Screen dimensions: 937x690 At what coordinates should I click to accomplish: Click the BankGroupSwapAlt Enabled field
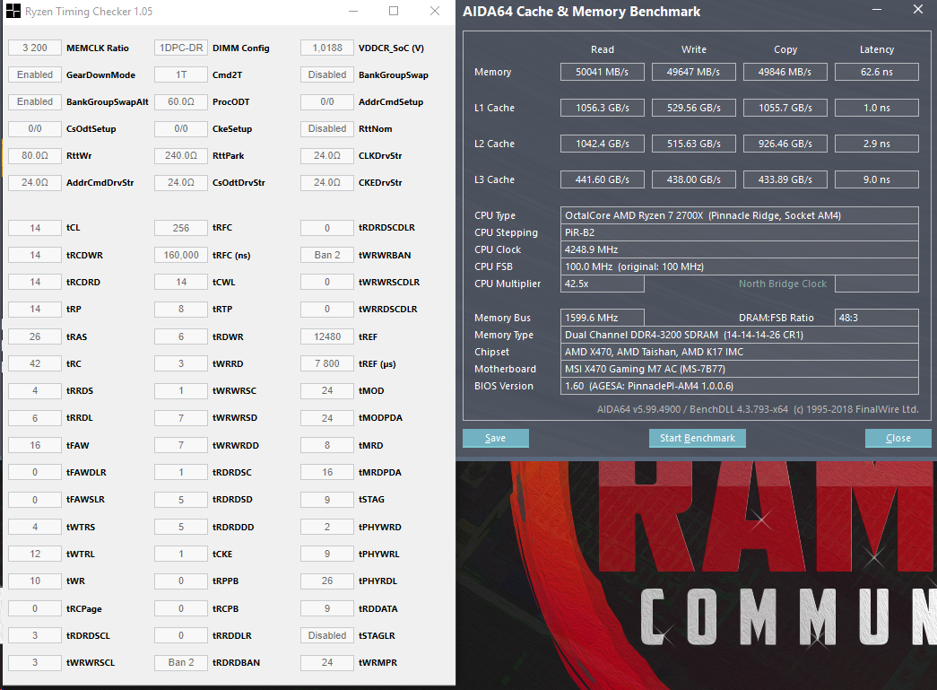[x=35, y=101]
